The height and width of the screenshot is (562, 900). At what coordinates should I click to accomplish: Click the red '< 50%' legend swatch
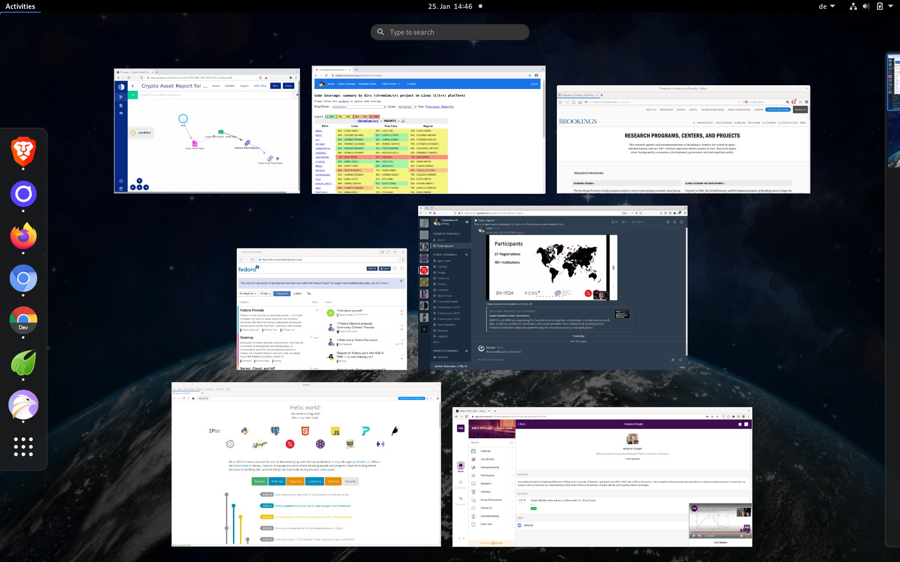[x=375, y=117]
